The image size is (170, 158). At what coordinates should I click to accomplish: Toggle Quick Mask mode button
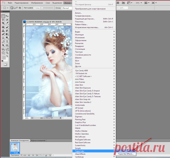(5, 65)
